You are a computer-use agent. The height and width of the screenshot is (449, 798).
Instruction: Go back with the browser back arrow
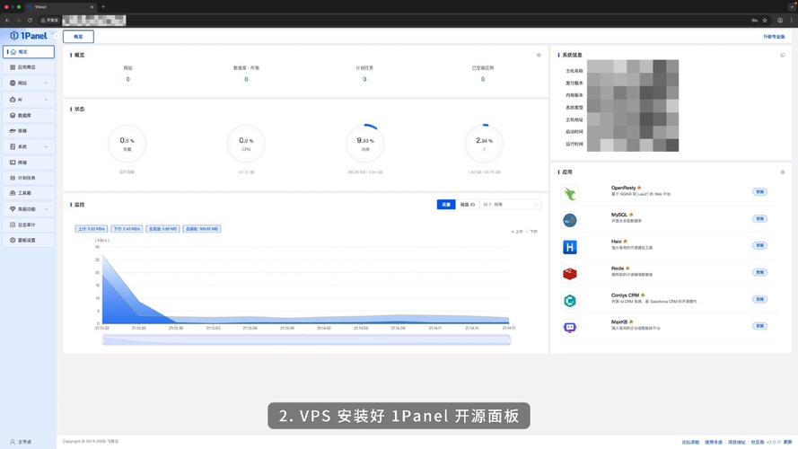coord(7,21)
